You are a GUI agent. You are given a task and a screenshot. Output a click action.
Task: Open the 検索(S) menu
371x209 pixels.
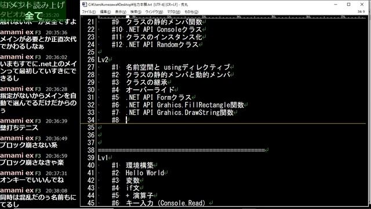[x=136, y=12]
